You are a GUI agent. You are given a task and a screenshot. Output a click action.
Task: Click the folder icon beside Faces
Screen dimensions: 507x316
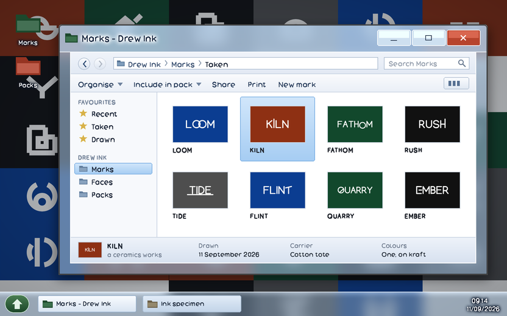coord(83,182)
